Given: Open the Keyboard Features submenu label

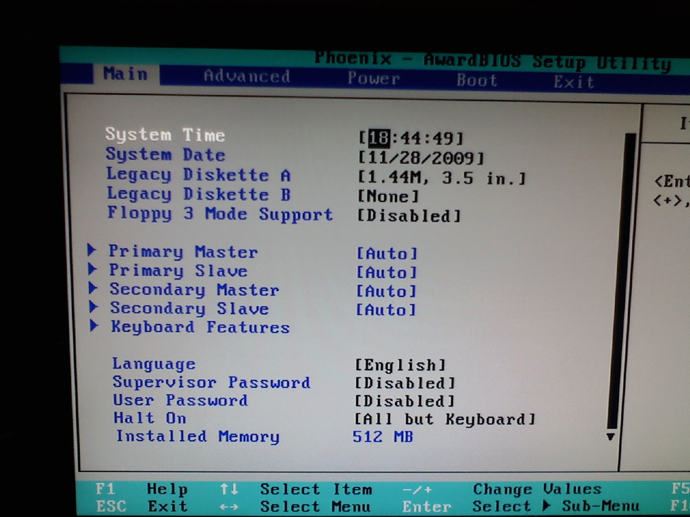Looking at the screenshot, I should point(201,327).
